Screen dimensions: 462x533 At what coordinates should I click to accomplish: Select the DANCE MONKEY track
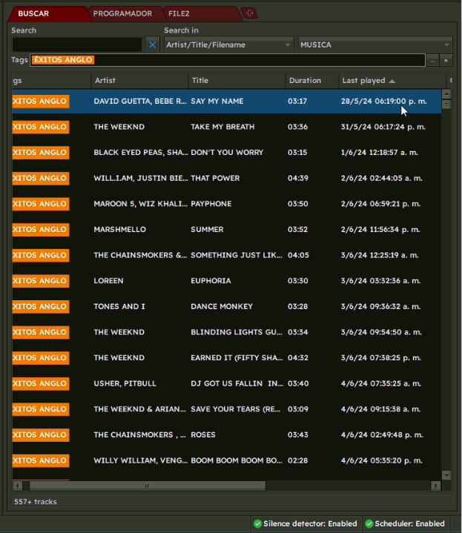pyautogui.click(x=222, y=306)
